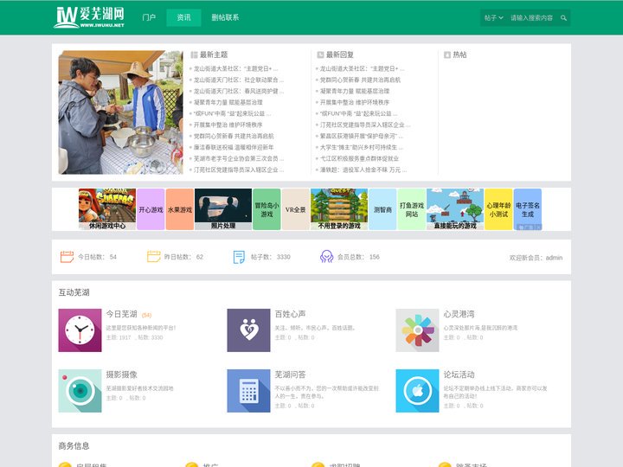Screen dimensions: 623x467
Task: Open latest topic 龙山街道天门社区：社企联动聚合
Action: 239,80
